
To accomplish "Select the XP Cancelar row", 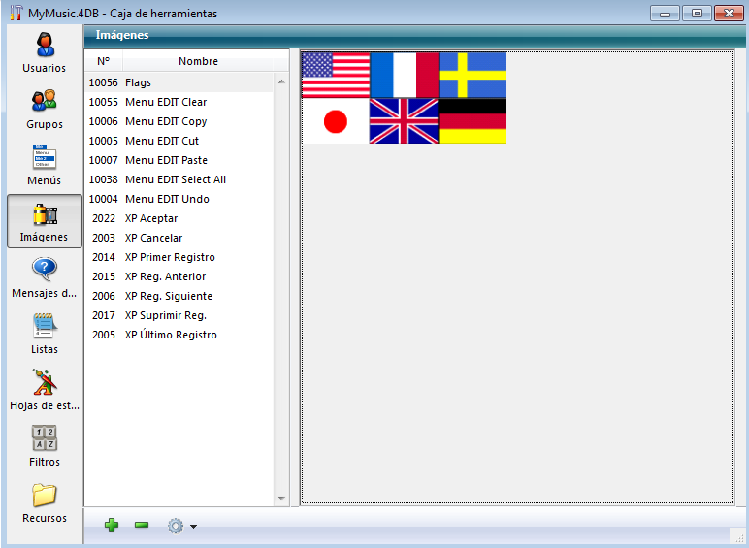I will pyautogui.click(x=179, y=238).
